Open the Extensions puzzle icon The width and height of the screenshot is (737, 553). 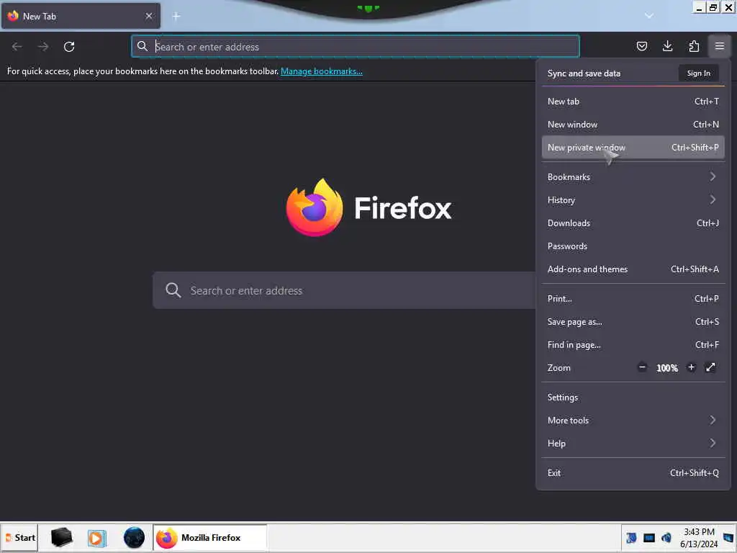(x=694, y=46)
